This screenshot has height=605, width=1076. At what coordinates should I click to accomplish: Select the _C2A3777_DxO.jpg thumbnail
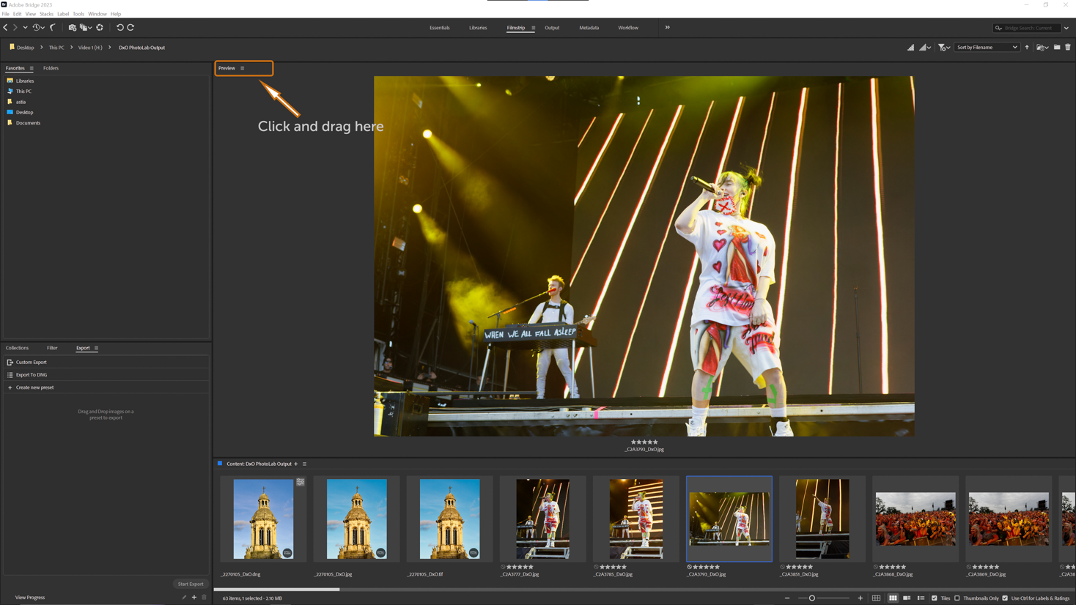pyautogui.click(x=542, y=519)
